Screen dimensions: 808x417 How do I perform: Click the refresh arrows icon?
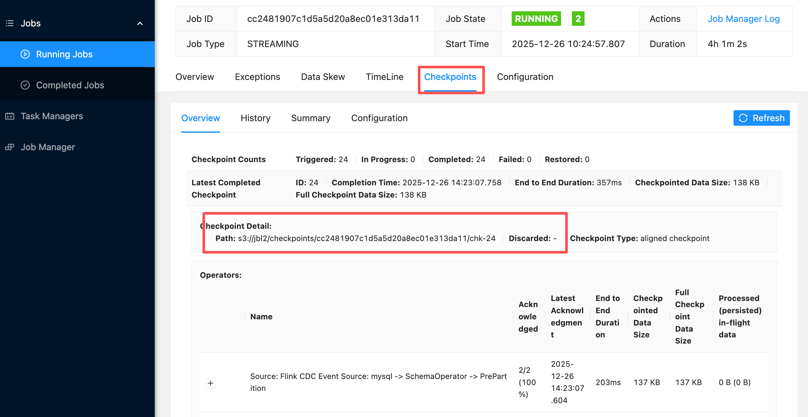pyautogui.click(x=743, y=118)
